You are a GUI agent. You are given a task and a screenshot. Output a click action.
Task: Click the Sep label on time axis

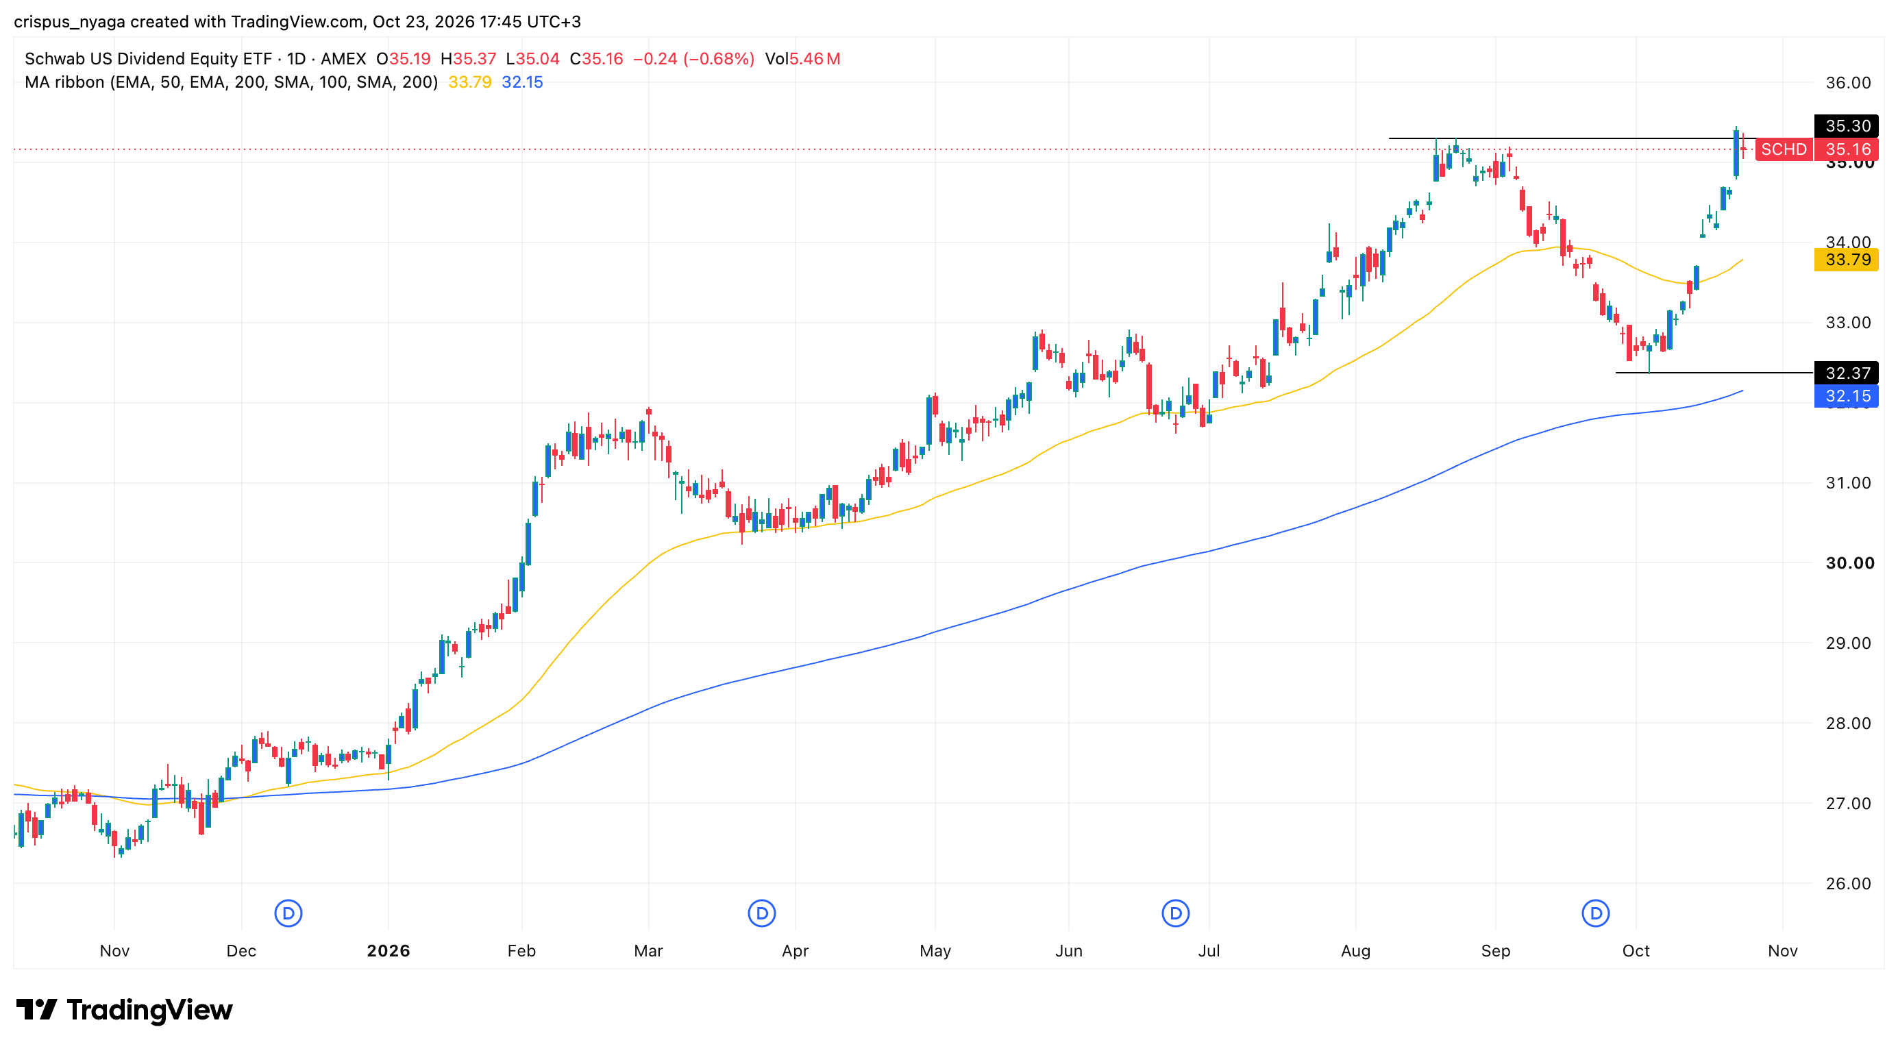[x=1496, y=951]
